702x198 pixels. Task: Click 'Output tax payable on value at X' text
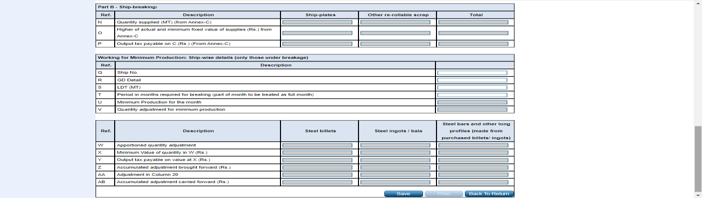(163, 160)
